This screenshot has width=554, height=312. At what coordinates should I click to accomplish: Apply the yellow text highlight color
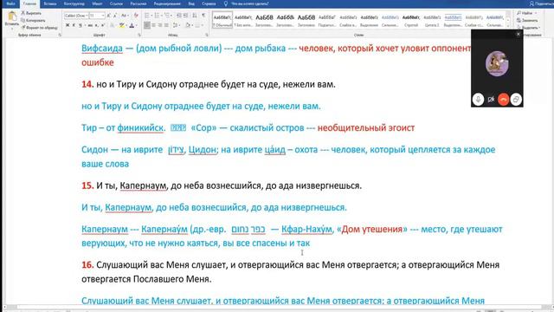(121, 25)
